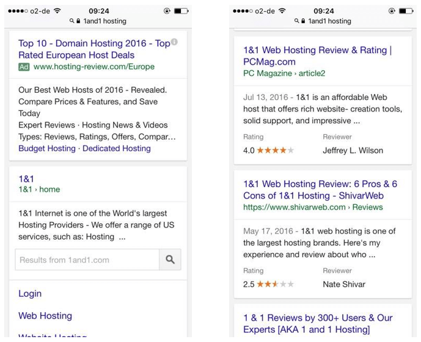Tap the o2-de carrier label on the right phone
Viewport: 421px width, 342px height.
click(x=265, y=11)
